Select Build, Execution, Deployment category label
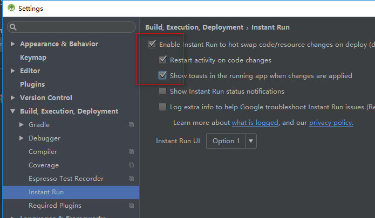 pyautogui.click(x=69, y=111)
